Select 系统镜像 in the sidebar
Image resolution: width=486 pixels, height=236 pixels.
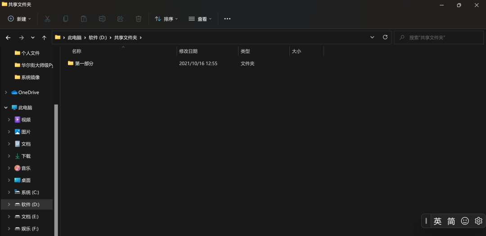click(31, 77)
